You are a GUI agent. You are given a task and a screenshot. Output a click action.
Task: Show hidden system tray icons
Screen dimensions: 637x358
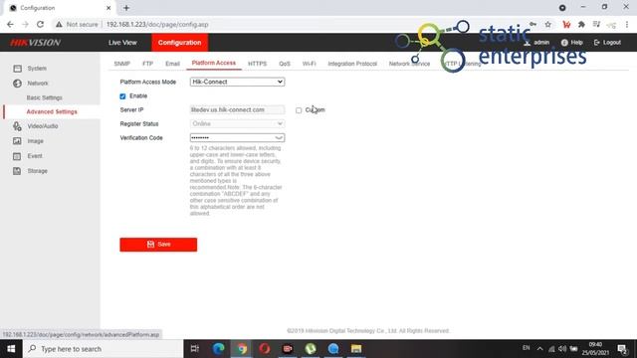(539, 349)
